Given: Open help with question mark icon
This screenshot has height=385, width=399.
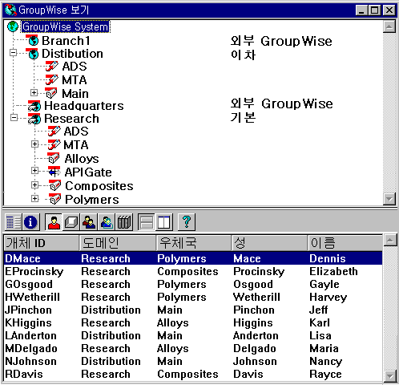Looking at the screenshot, I should tap(187, 222).
